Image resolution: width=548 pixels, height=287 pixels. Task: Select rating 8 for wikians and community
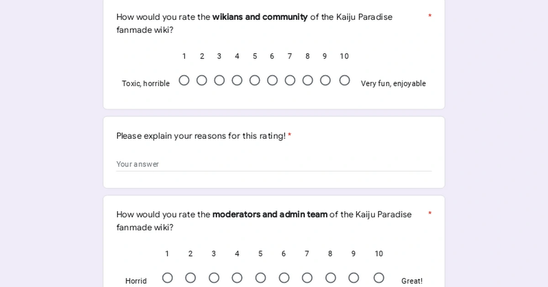(307, 80)
